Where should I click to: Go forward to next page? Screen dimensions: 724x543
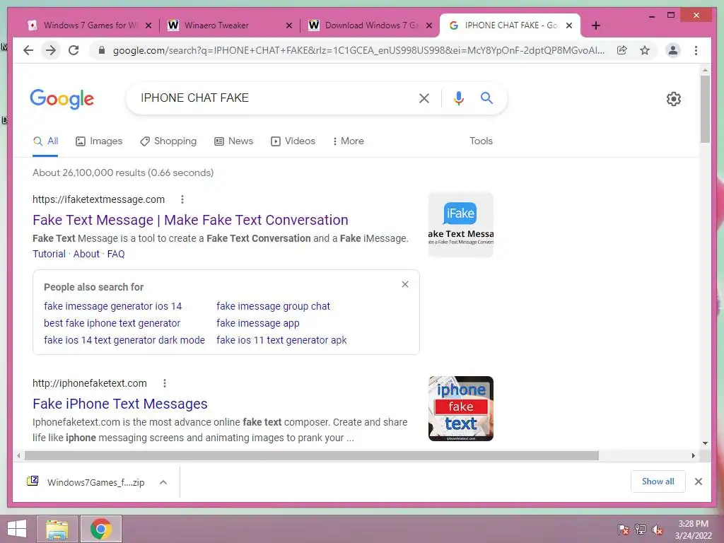(51, 50)
